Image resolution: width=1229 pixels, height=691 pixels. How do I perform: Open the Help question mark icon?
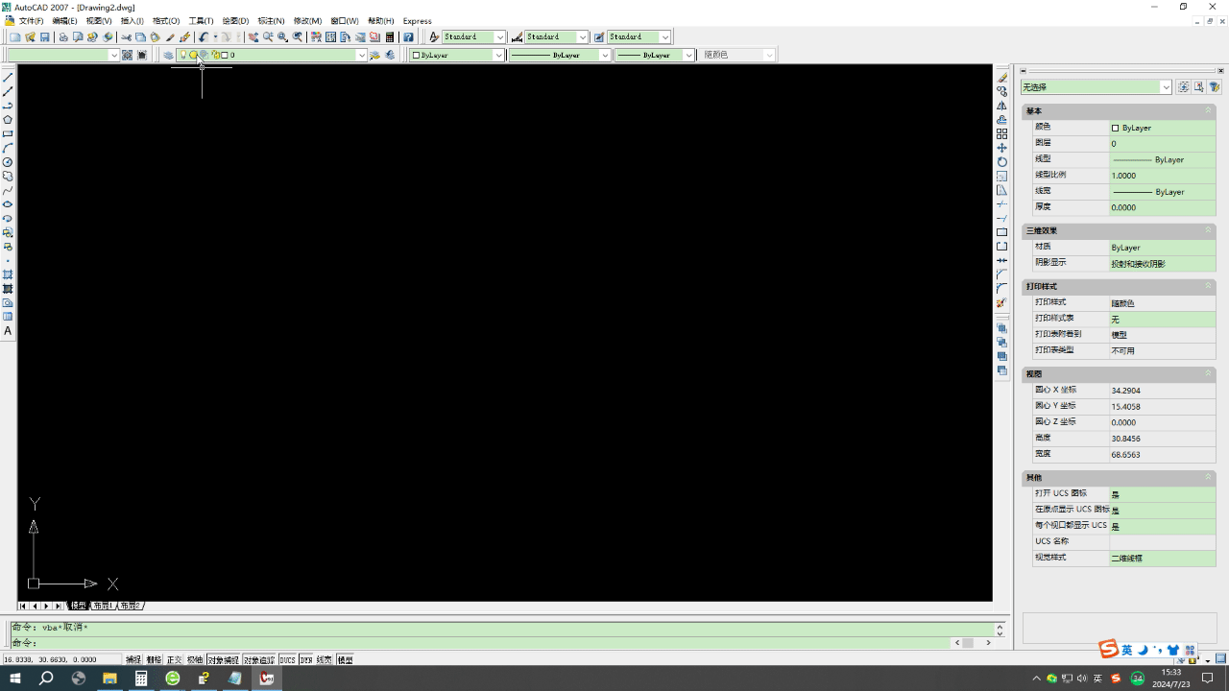[x=408, y=37]
